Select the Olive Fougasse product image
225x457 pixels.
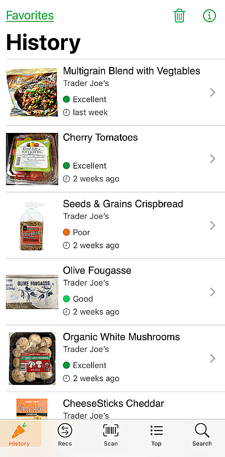[x=32, y=292]
